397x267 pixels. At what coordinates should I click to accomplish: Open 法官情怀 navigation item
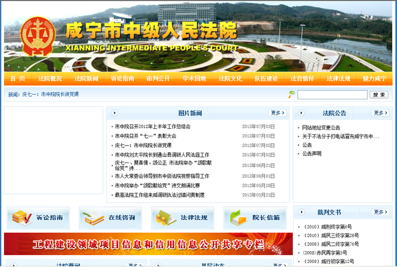(302, 78)
